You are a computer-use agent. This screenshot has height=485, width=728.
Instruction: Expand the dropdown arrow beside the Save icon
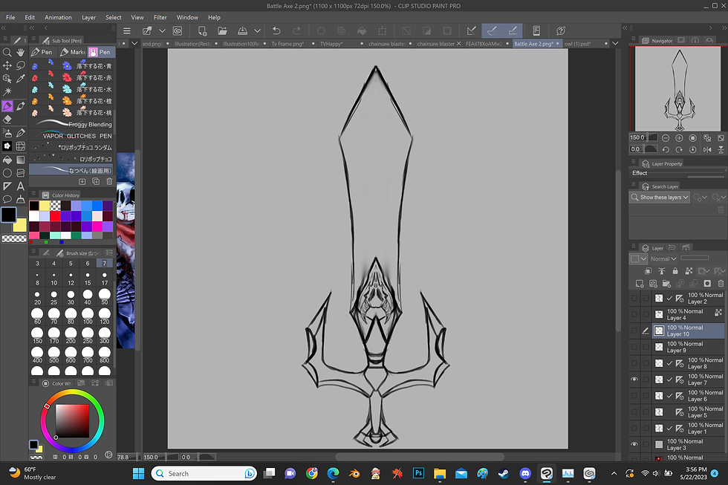pyautogui.click(x=257, y=30)
